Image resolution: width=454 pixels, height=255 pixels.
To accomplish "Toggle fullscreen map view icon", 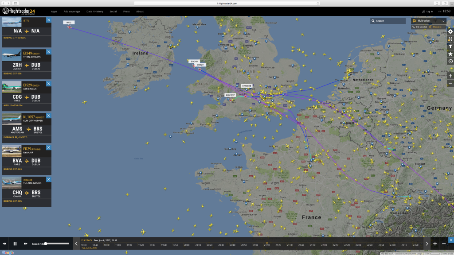I will coord(450,39).
